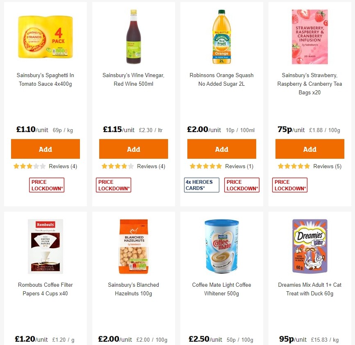The width and height of the screenshot is (355, 345).
Task: View the Red Wine Vinegar bottle image
Action: point(133,37)
